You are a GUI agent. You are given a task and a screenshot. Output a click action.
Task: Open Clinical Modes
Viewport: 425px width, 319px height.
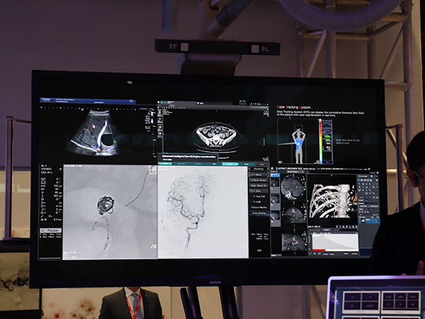(261, 208)
